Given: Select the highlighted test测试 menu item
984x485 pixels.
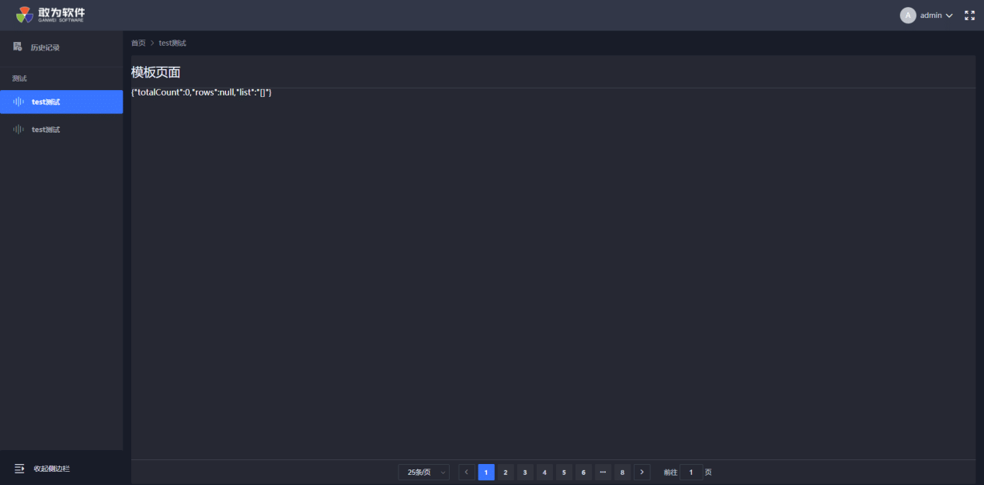Looking at the screenshot, I should [x=61, y=102].
